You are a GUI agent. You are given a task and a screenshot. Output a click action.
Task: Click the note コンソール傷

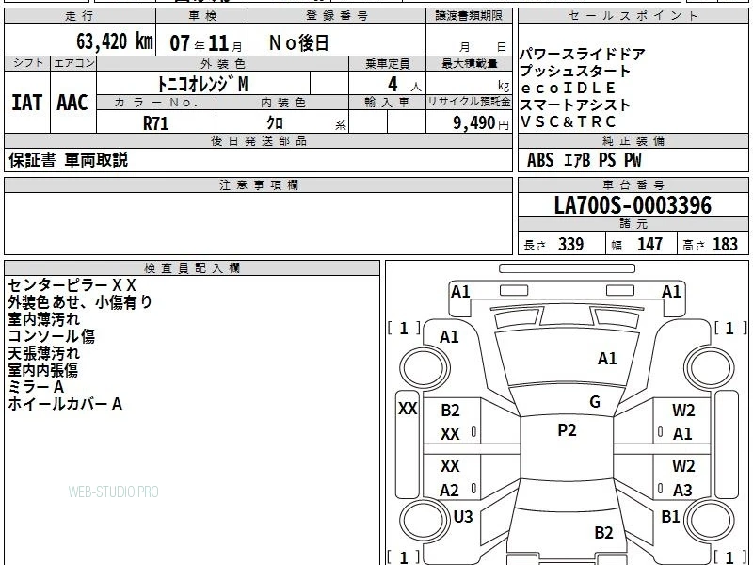pos(52,336)
